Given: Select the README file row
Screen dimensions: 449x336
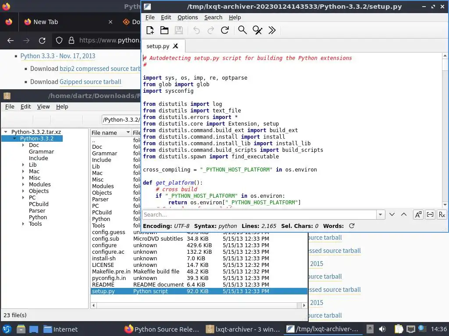Looking at the screenshot, I should point(199,285).
